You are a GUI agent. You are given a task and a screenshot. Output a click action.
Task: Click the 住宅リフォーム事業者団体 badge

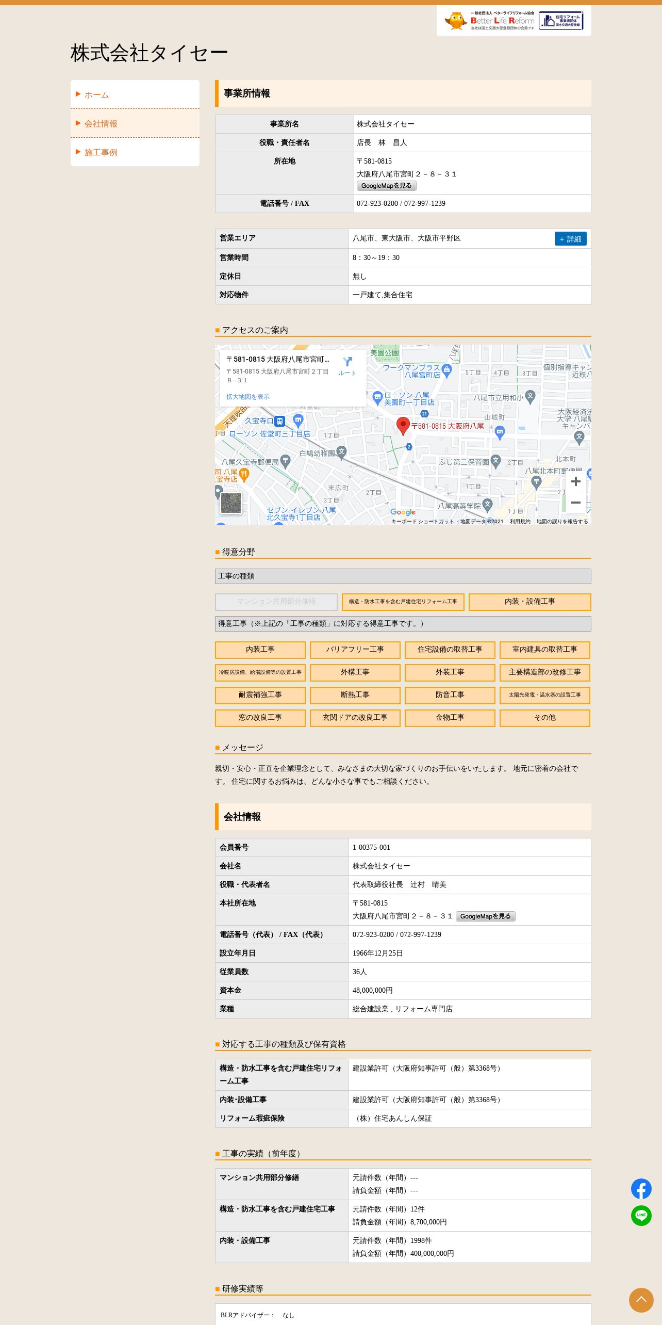[561, 21]
